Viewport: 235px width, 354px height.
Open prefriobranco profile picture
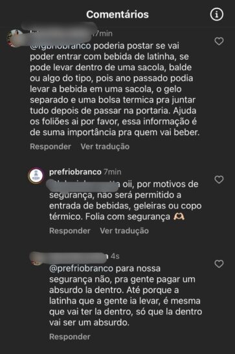pos(36,175)
